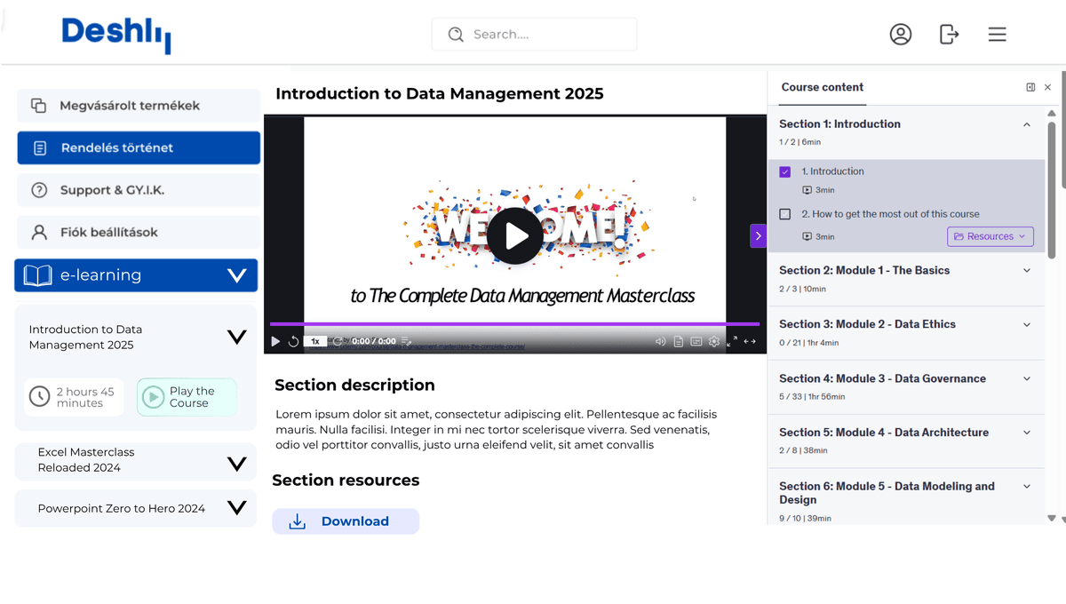The width and height of the screenshot is (1066, 604).
Task: Click the rewind icon in video controls
Action: coord(293,341)
